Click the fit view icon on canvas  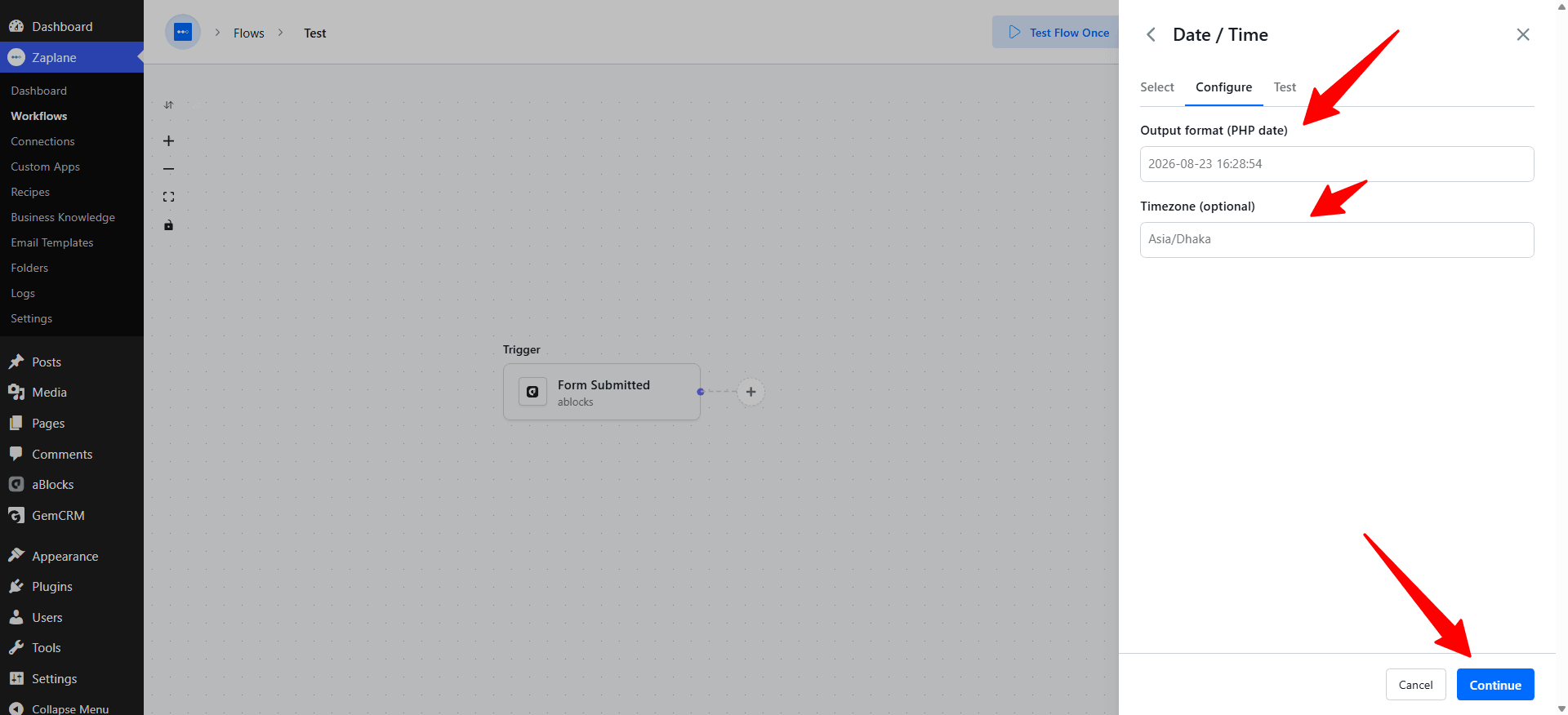168,197
